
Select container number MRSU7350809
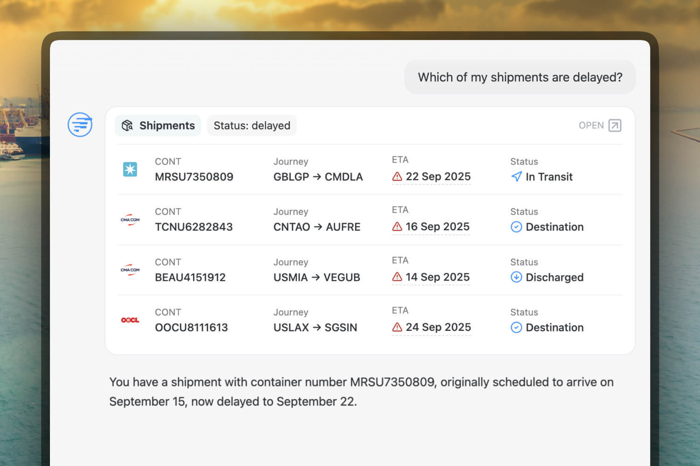point(194,177)
